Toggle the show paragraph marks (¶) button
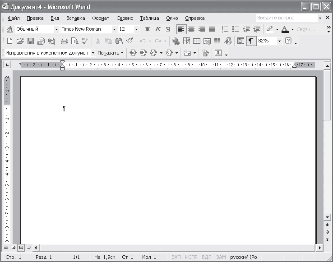The height and width of the screenshot is (262, 333). 251,41
